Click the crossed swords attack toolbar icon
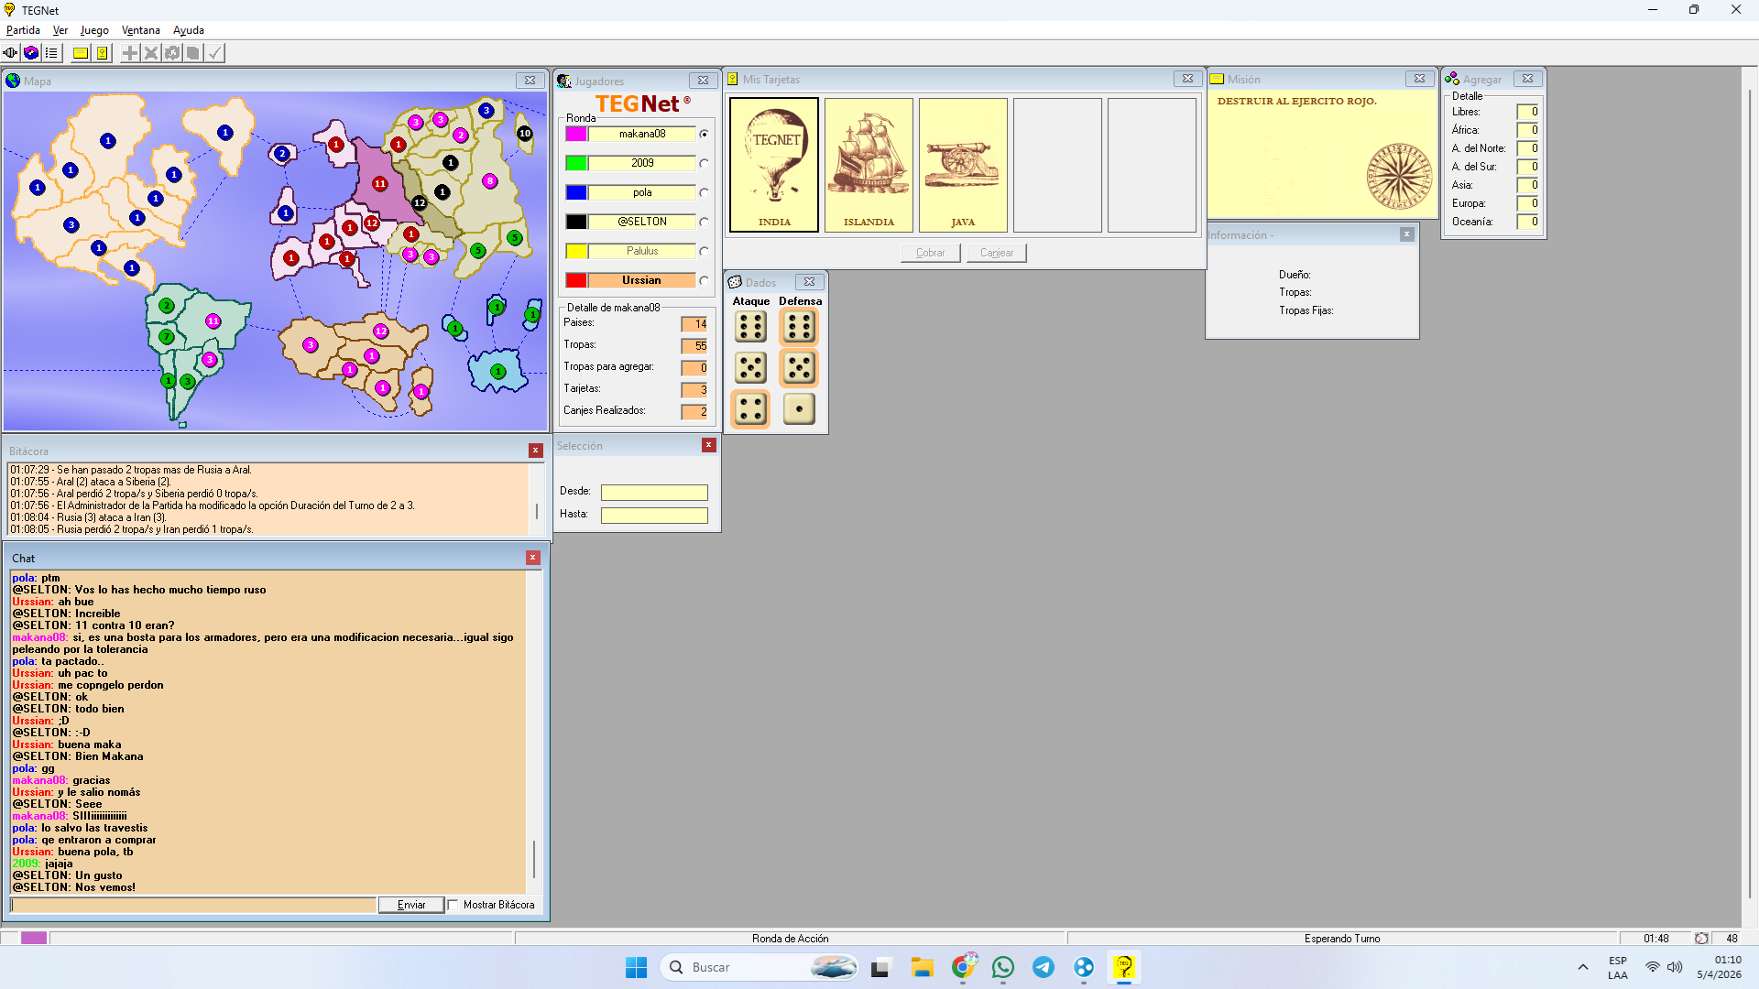1759x989 pixels. 151,53
